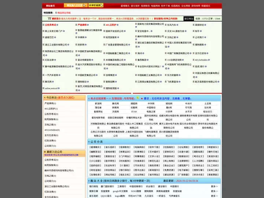Open 凌云工业股份有限公司(0) in 最新入住公司

coord(57,187)
